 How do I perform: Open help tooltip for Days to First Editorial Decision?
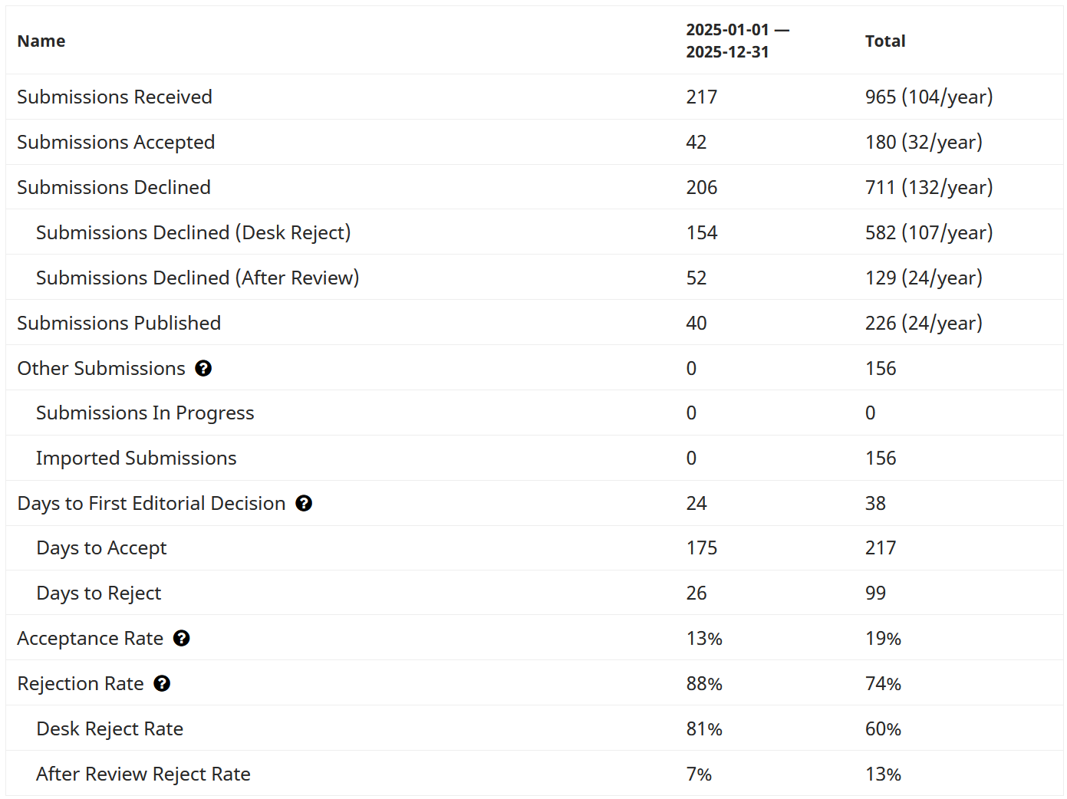[304, 504]
